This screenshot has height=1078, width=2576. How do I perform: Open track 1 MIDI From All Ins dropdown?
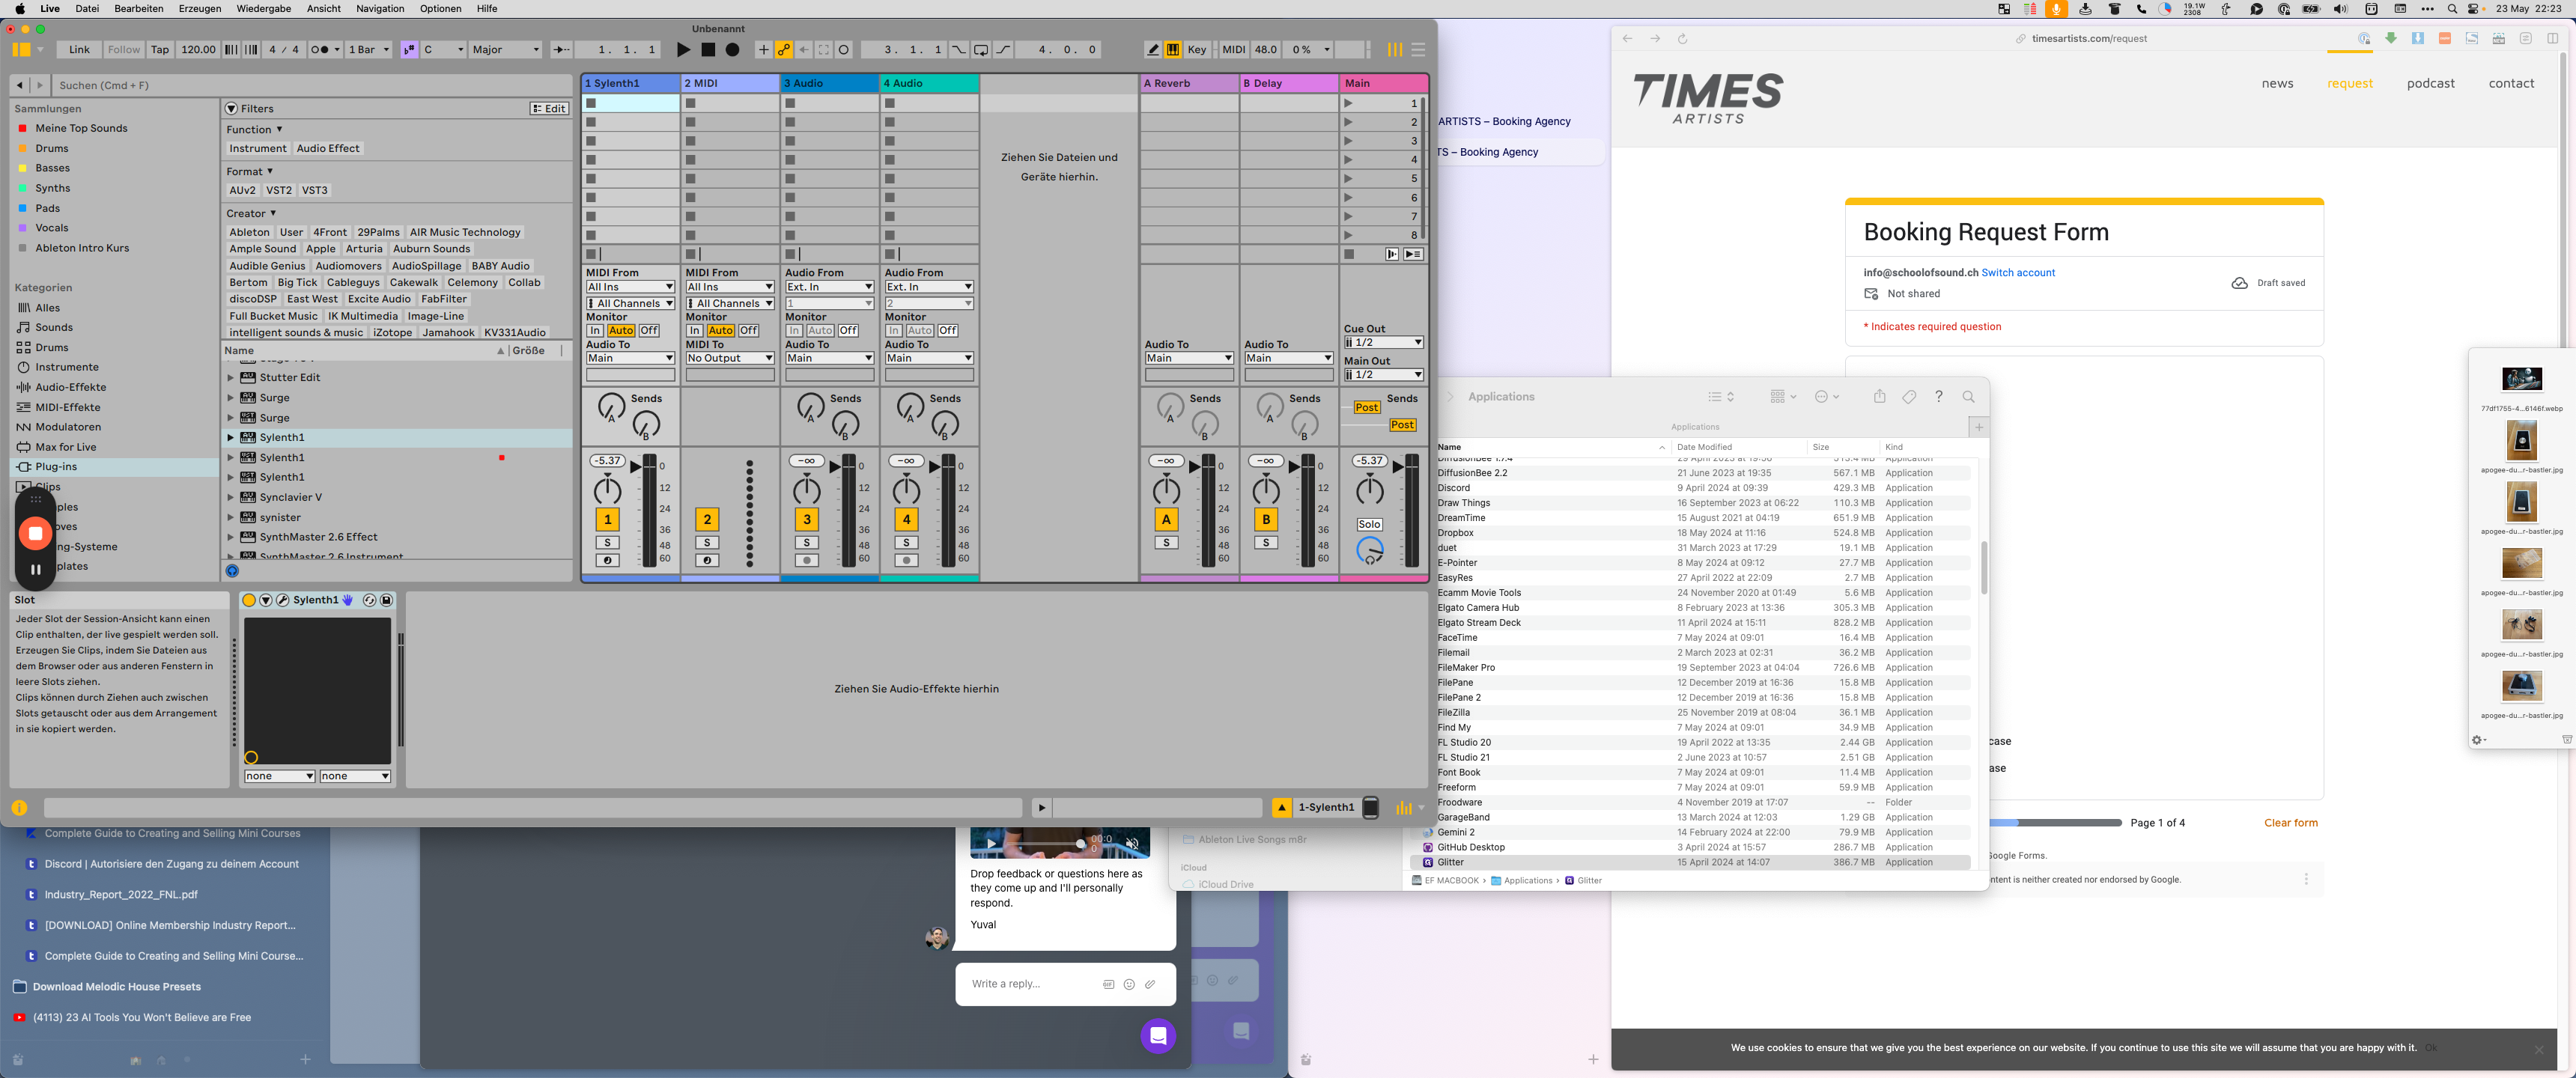coord(630,288)
